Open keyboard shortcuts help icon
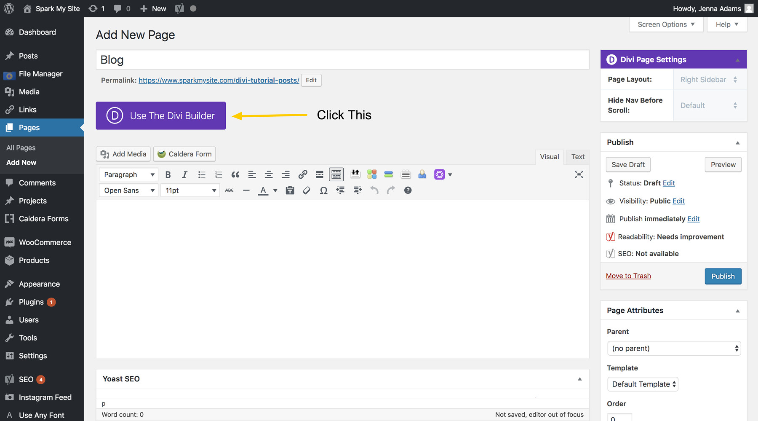The image size is (758, 421). click(x=408, y=190)
